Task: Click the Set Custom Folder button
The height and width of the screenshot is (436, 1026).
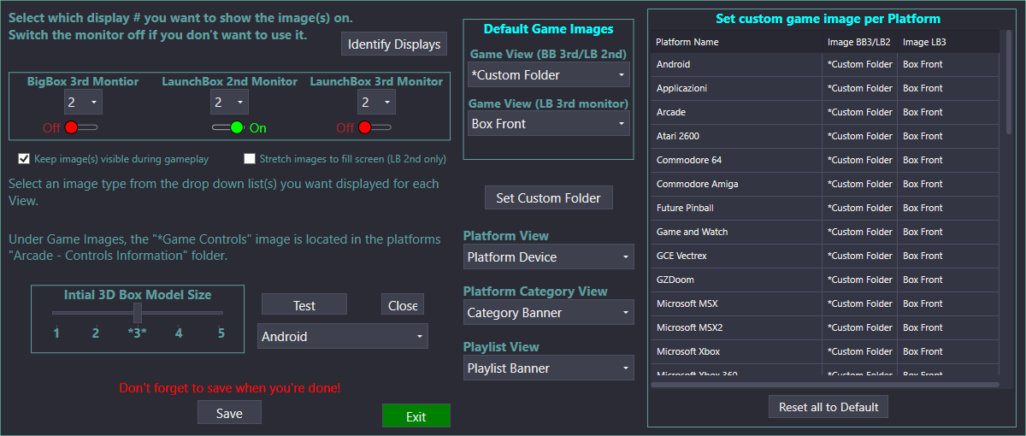Action: tap(549, 197)
